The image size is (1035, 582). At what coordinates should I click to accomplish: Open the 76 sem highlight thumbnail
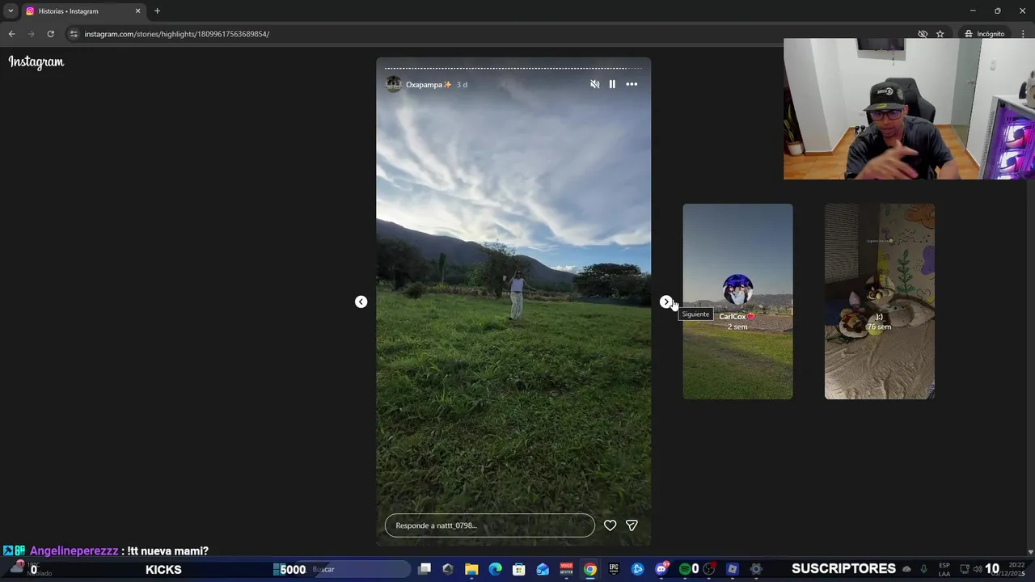pyautogui.click(x=880, y=302)
